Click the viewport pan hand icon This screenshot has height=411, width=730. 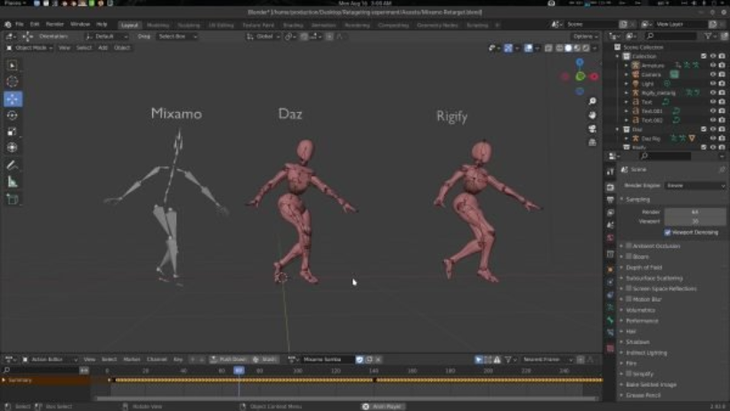click(592, 115)
